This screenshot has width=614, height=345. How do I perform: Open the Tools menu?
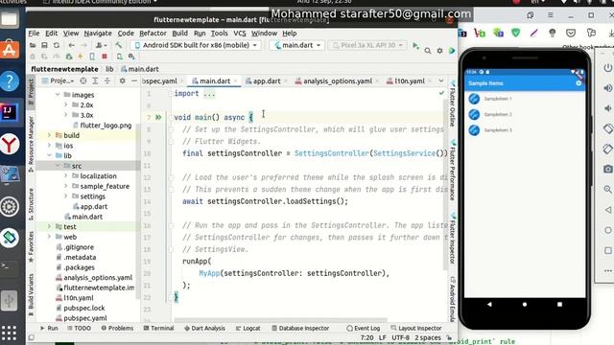[x=220, y=34]
